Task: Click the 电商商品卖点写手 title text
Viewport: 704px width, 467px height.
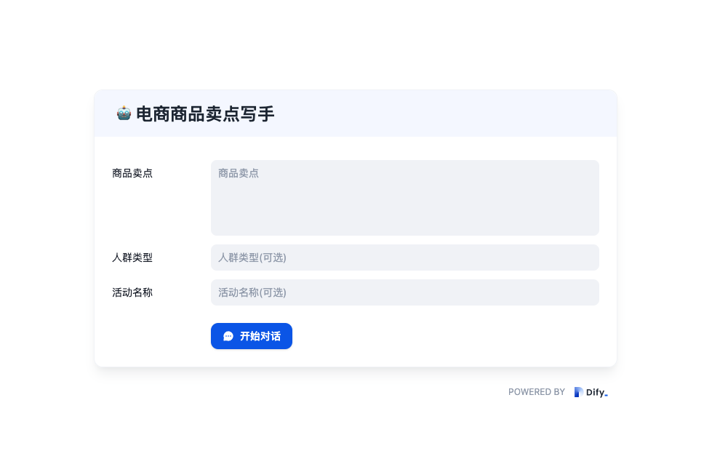Action: (x=205, y=113)
